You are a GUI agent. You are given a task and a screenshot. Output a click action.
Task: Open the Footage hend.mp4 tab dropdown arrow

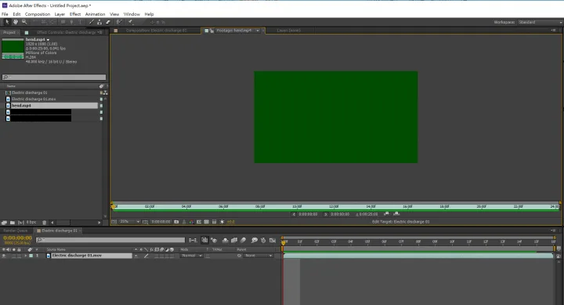click(x=258, y=31)
